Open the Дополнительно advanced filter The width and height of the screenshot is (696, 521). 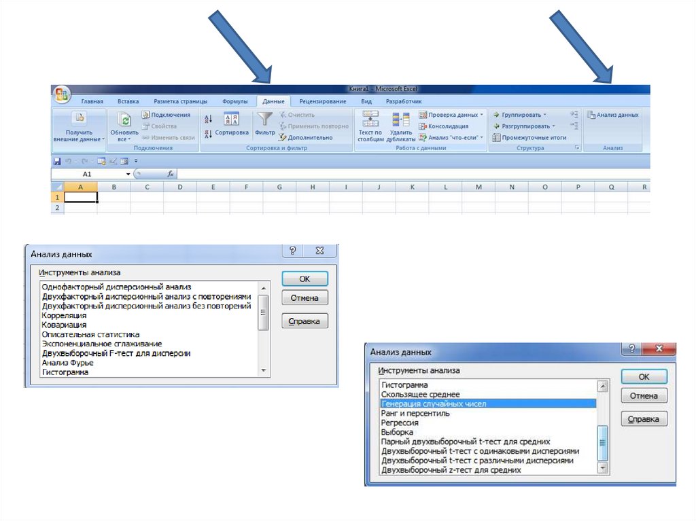(306, 138)
